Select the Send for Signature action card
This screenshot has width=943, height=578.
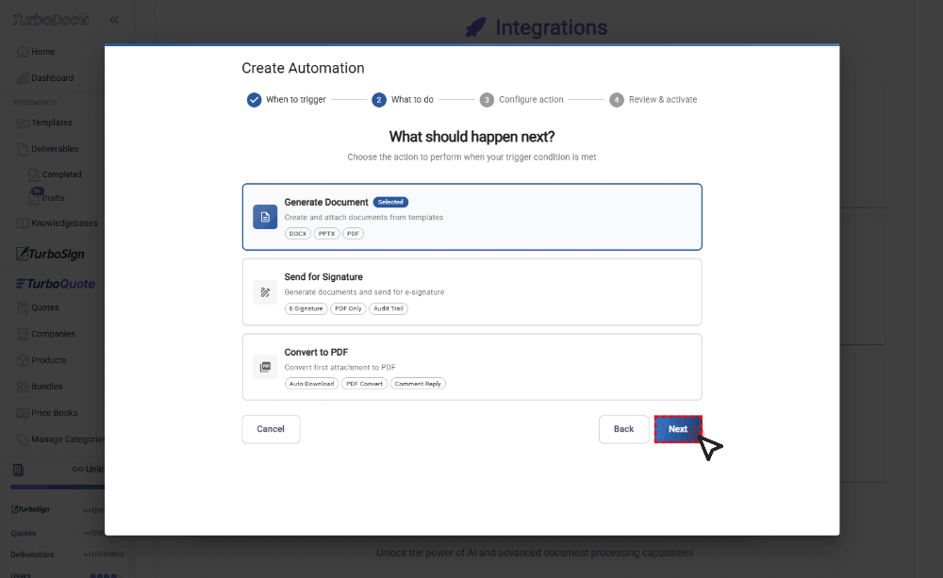[471, 292]
